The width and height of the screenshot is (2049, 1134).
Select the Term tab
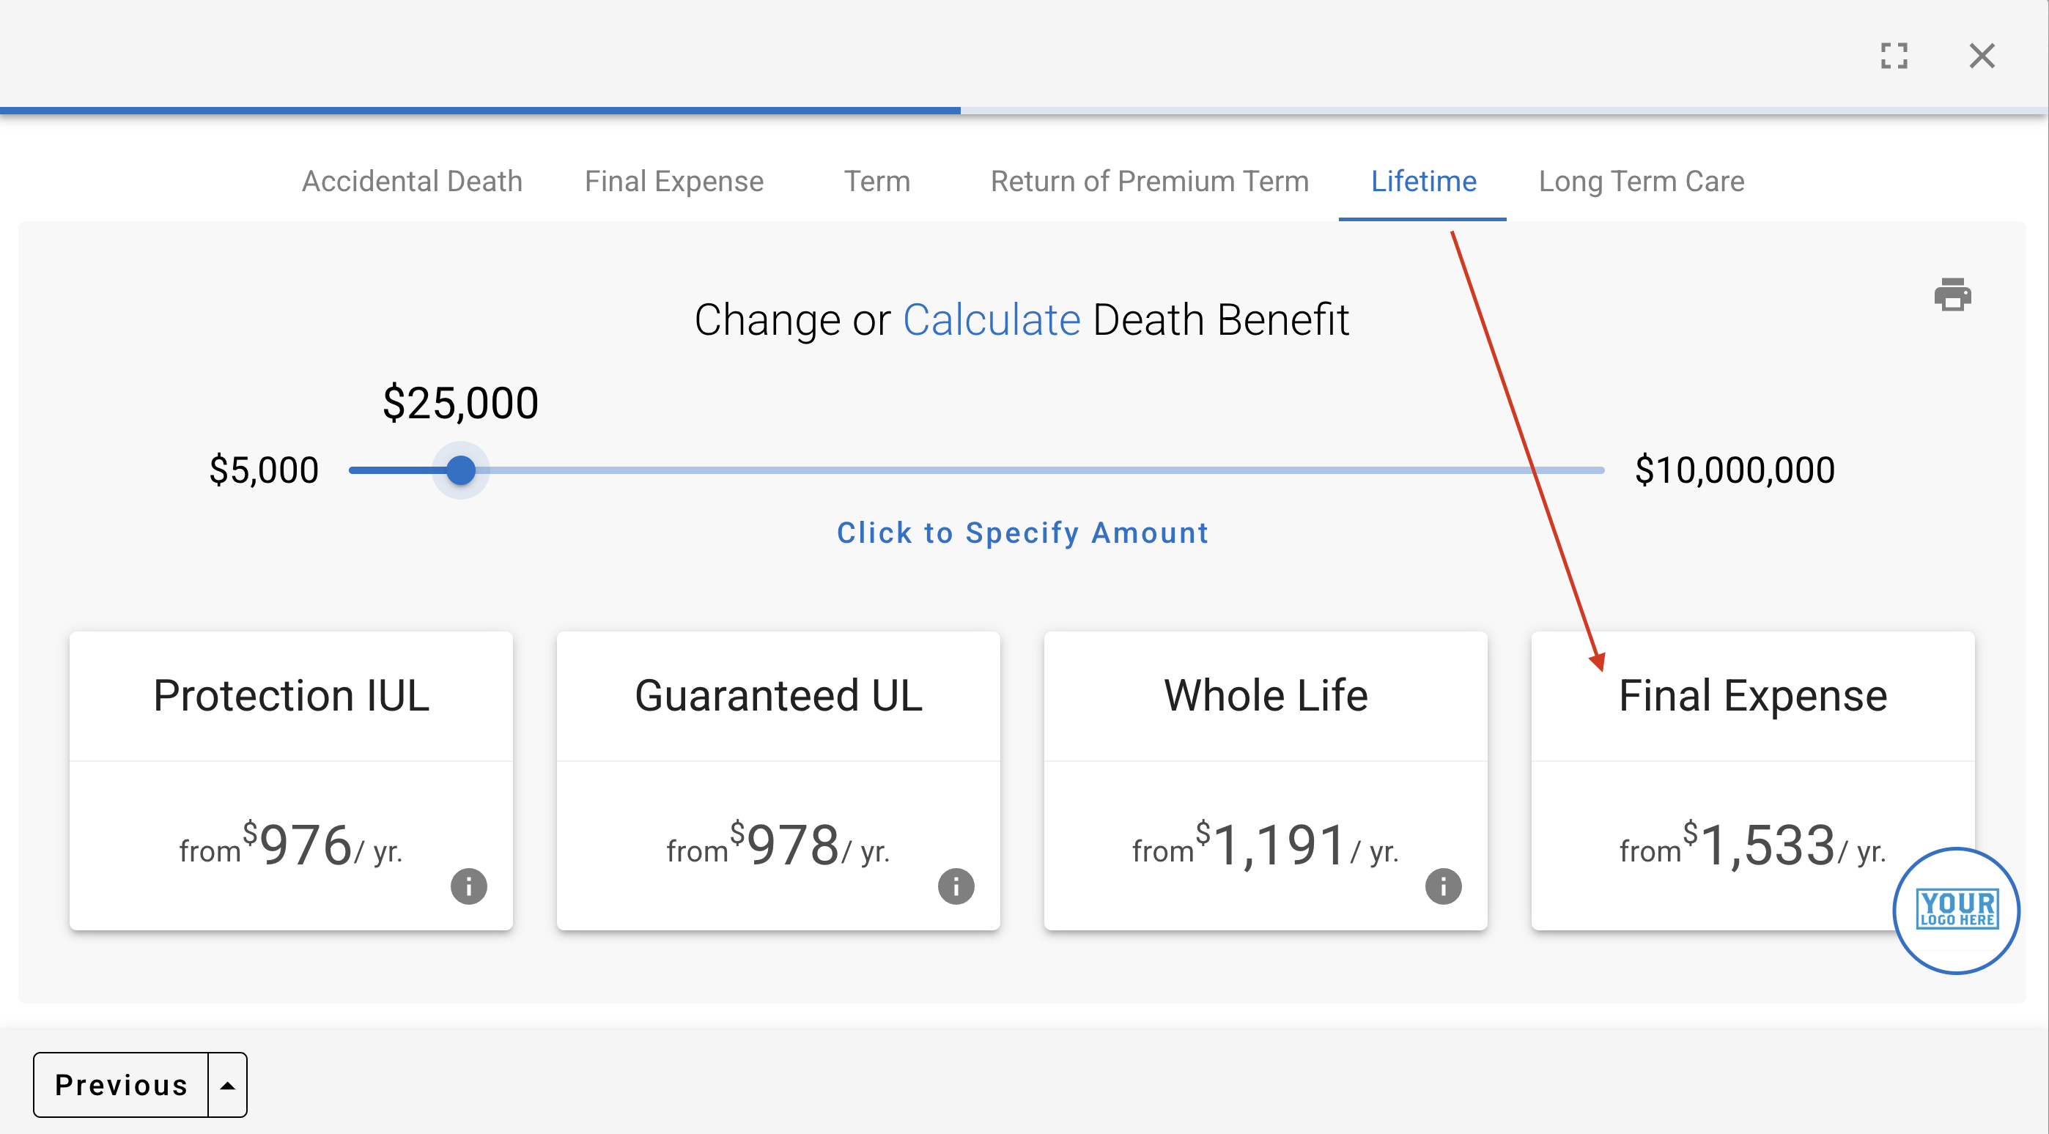pos(876,182)
